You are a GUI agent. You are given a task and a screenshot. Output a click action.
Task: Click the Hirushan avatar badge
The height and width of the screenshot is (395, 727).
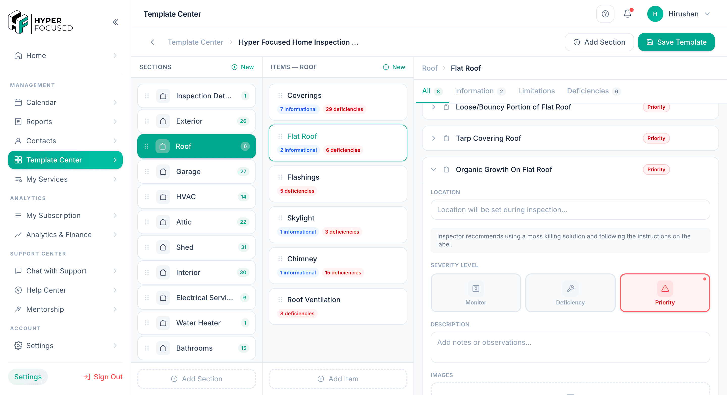coord(655,14)
